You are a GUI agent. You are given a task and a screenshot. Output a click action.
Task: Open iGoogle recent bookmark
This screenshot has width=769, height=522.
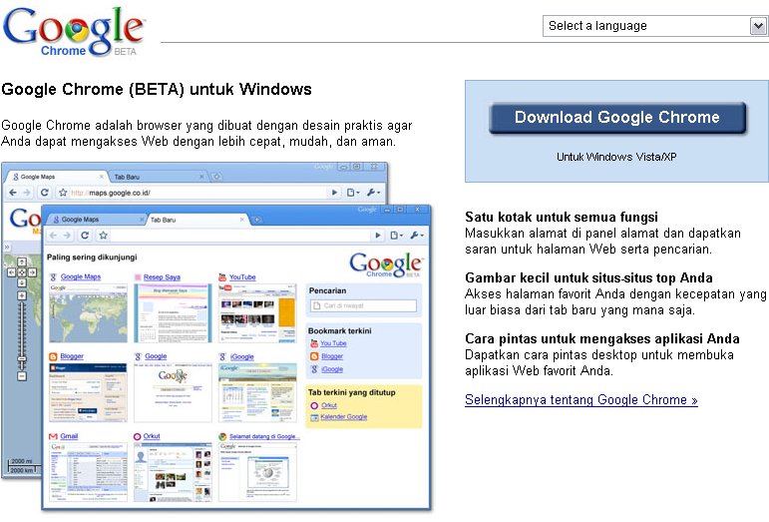pyautogui.click(x=332, y=369)
